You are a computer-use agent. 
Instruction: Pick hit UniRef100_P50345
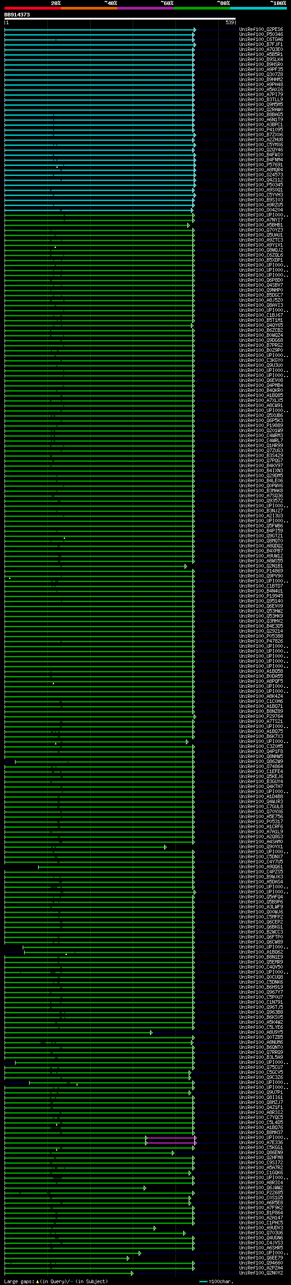[x=261, y=185]
